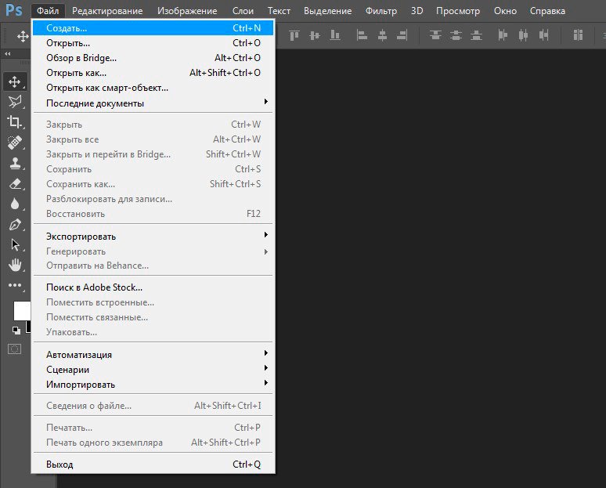The width and height of the screenshot is (606, 488).
Task: Click Distribute left edges icon
Action: point(503,35)
